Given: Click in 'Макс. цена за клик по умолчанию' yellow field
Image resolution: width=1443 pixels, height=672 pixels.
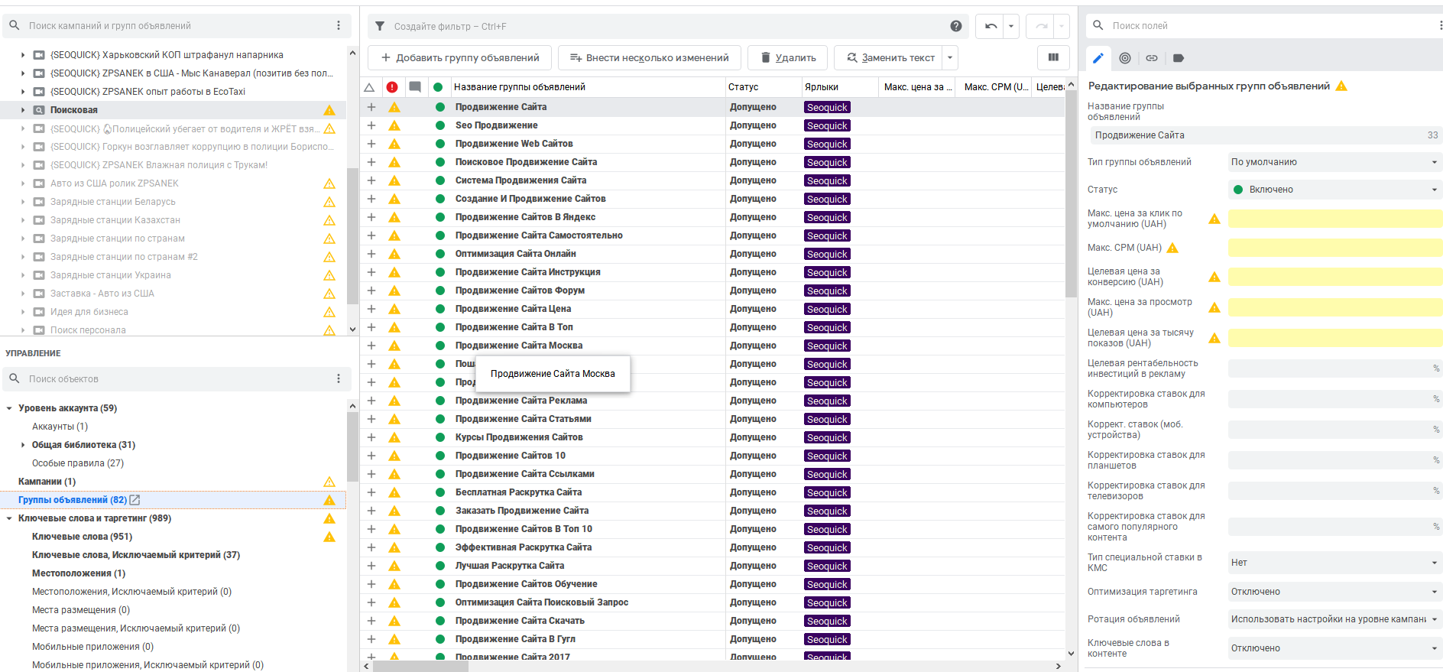Looking at the screenshot, I should pos(1334,219).
